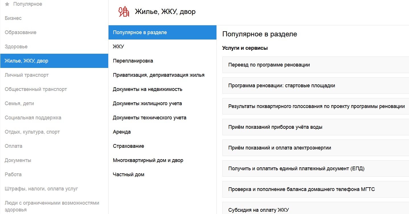Go to the Здоровье category
Viewport: 409px width, 214px height.
point(16,47)
